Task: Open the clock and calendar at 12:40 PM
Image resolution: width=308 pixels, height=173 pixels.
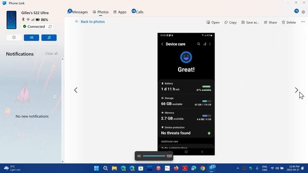Action: tap(293, 168)
